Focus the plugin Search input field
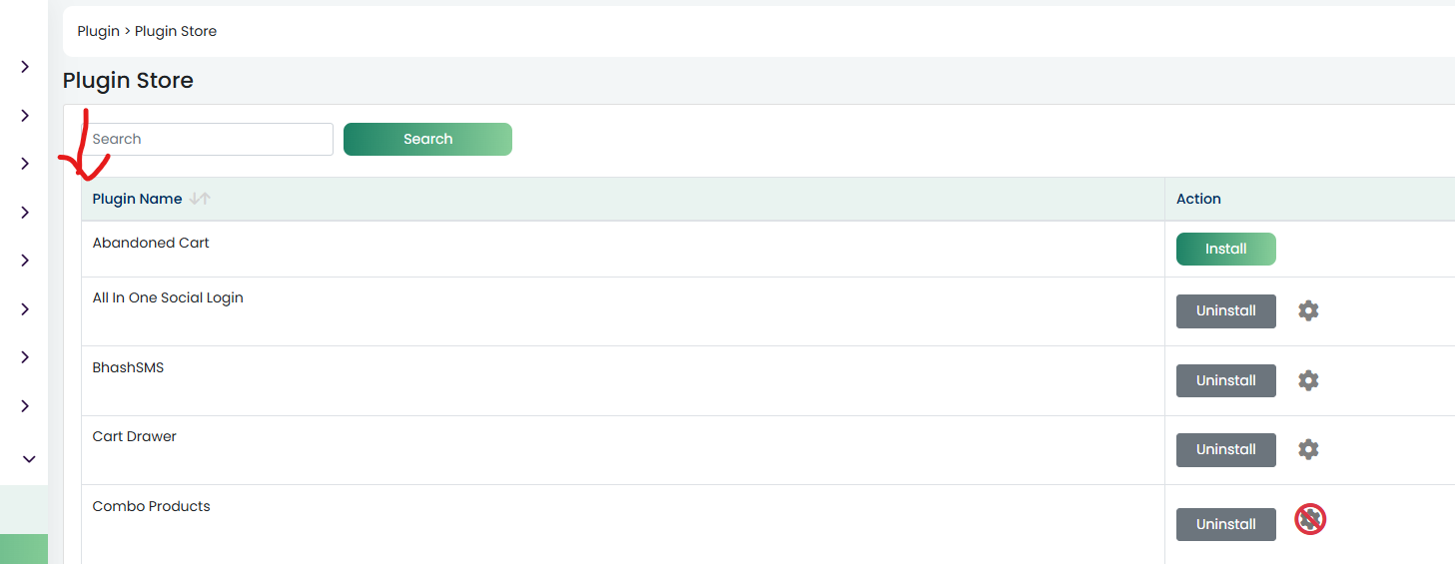The image size is (1455, 564). pyautogui.click(x=208, y=139)
